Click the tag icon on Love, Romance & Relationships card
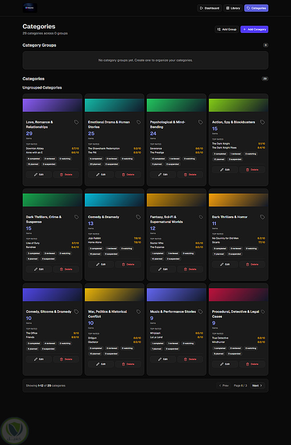 pos(77,122)
